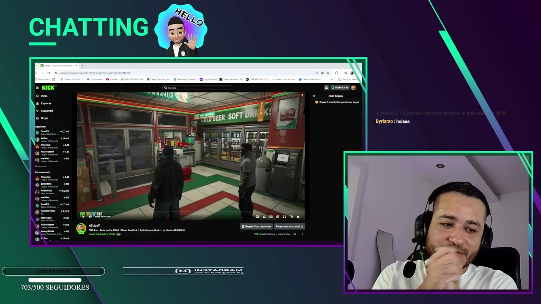This screenshot has width=541, height=304.
Task: Open the zoom magnifier in the address bar
Action: click(317, 73)
